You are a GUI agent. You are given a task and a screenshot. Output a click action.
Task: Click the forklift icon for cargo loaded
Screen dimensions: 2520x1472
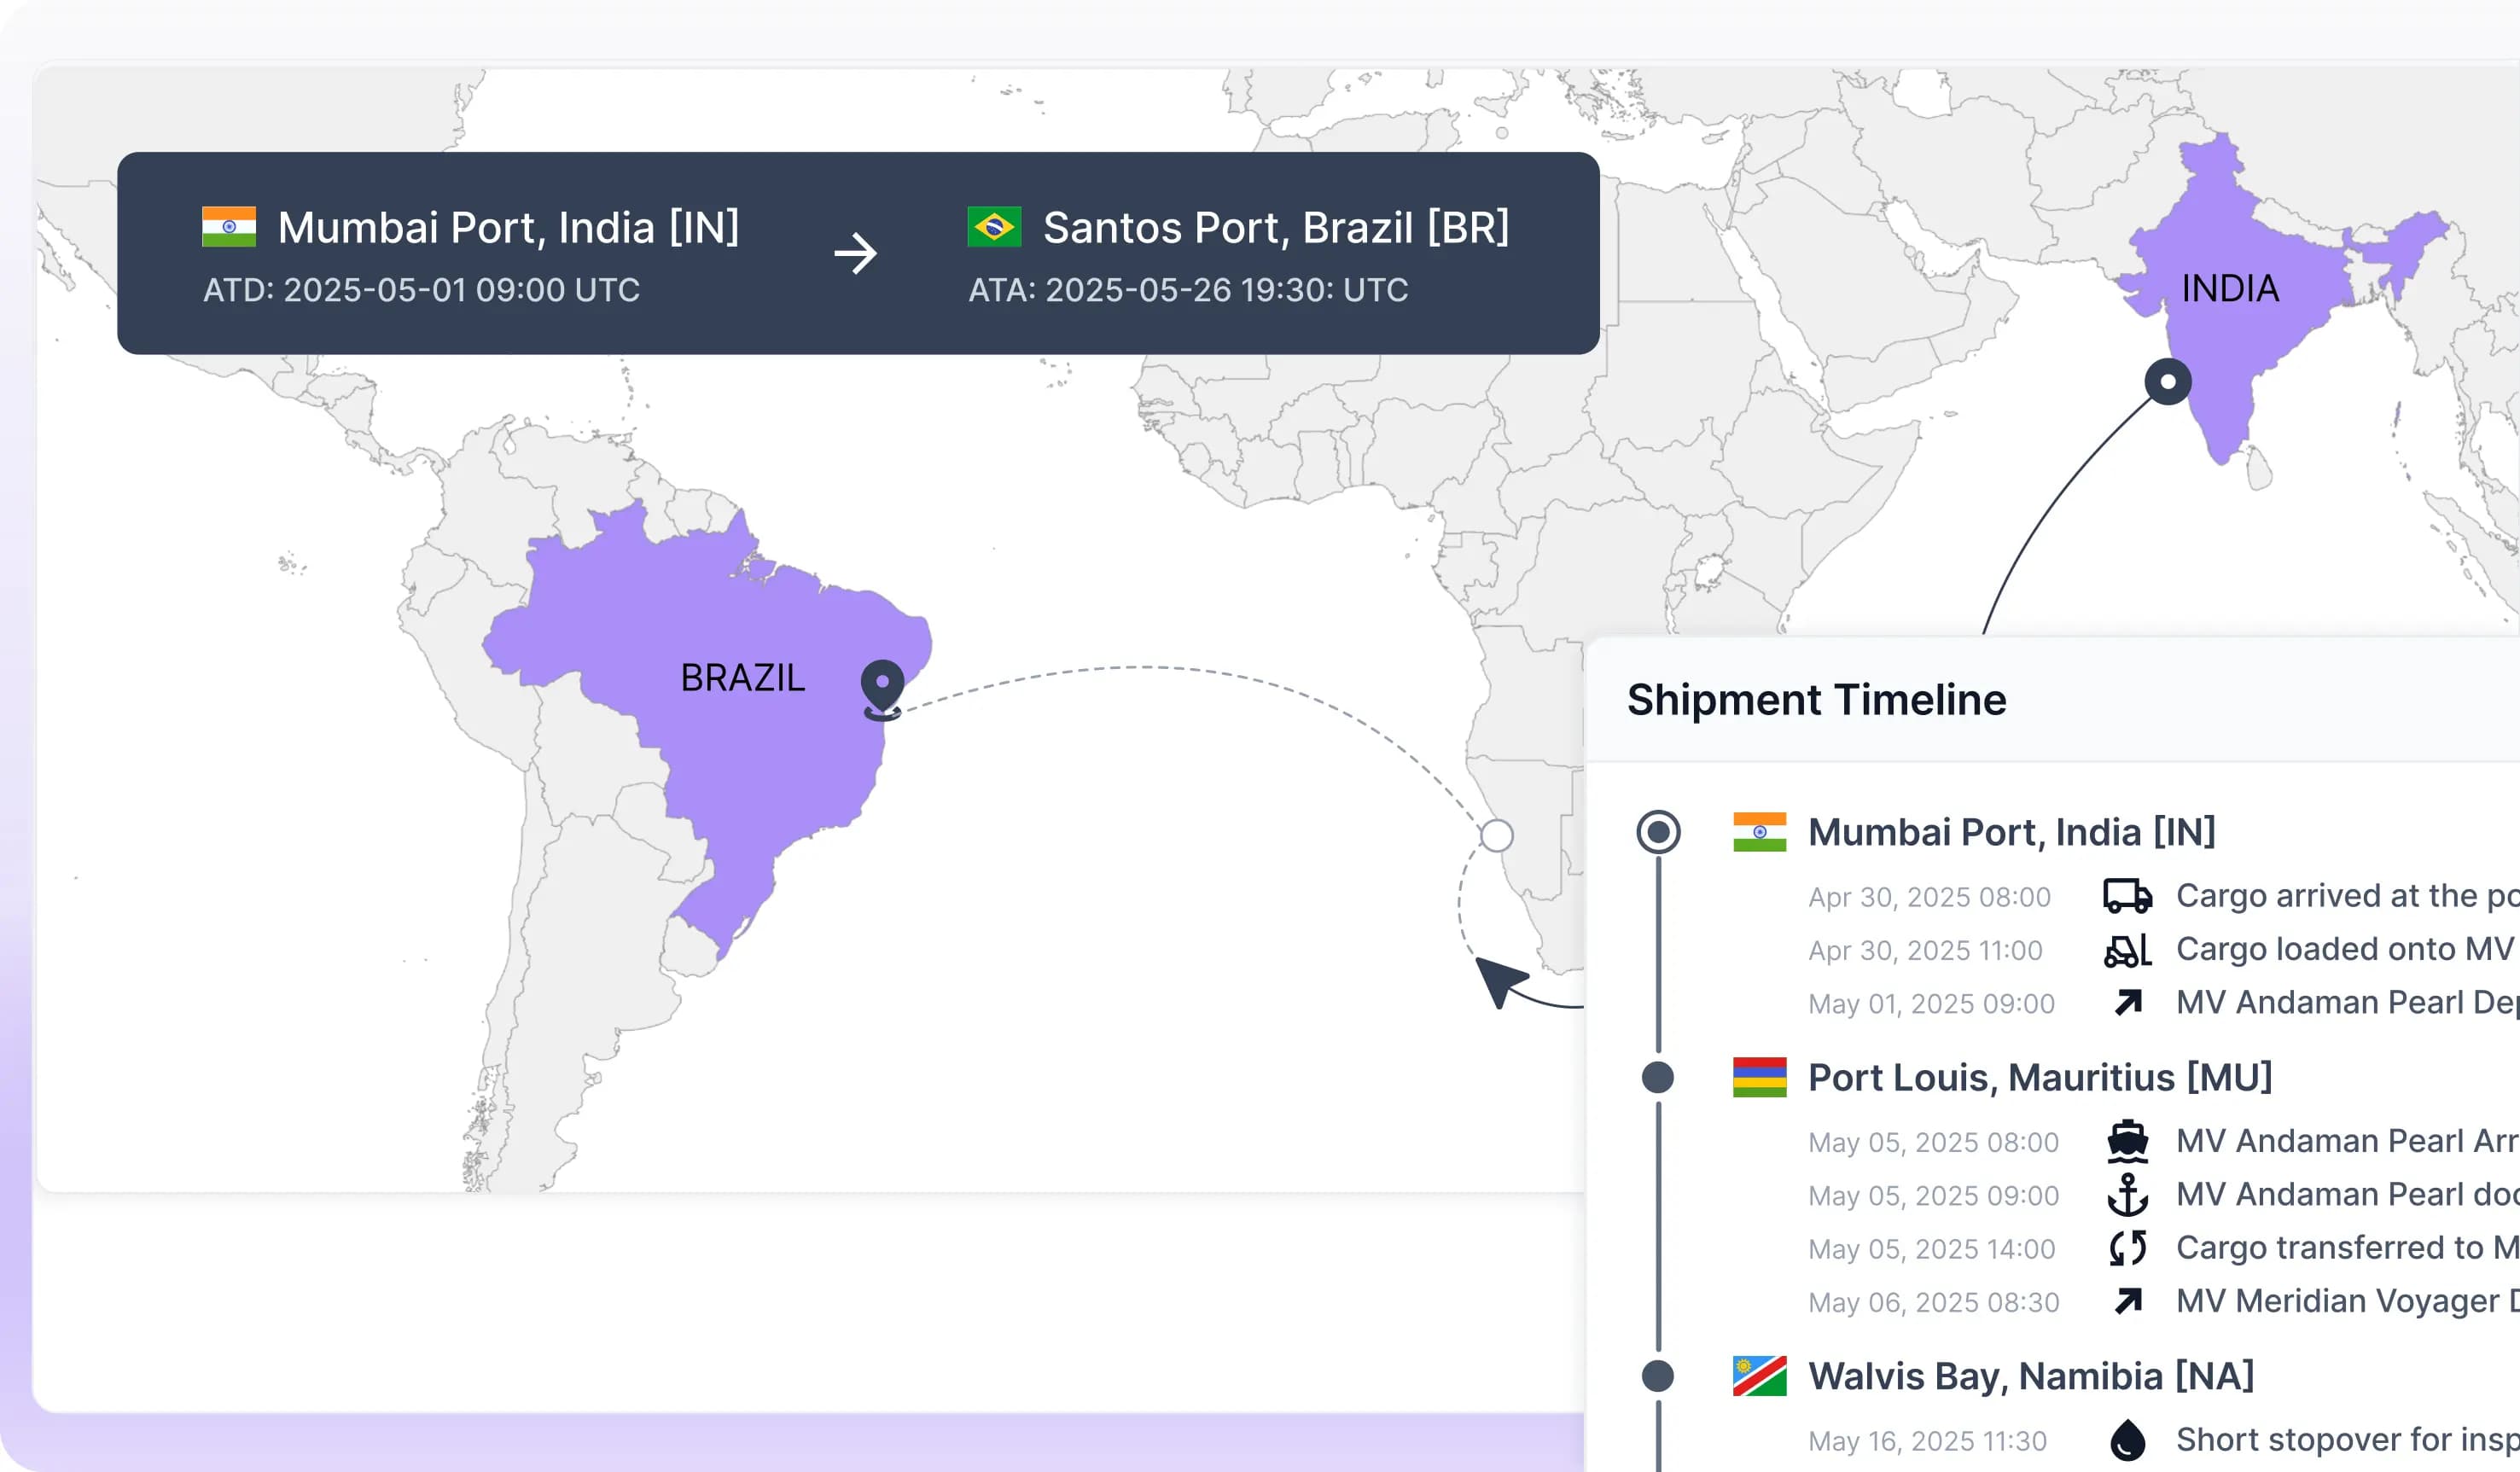pyautogui.click(x=2127, y=950)
